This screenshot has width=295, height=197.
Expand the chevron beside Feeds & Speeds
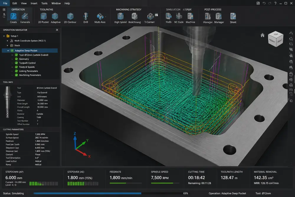(x=12, y=67)
